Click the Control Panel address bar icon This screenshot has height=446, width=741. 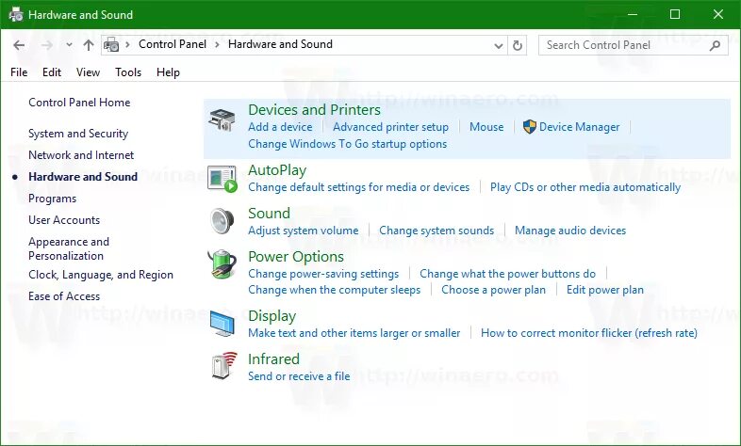tap(111, 45)
